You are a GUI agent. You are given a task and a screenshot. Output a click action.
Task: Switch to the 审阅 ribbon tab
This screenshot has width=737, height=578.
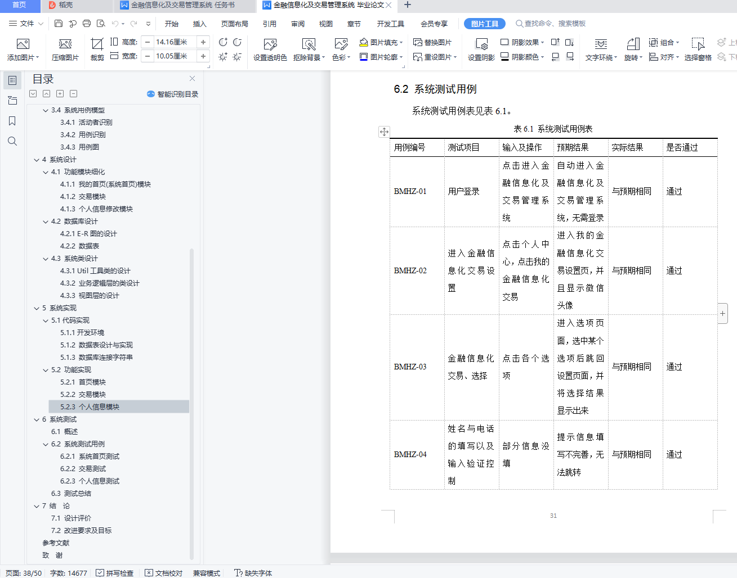click(x=298, y=24)
